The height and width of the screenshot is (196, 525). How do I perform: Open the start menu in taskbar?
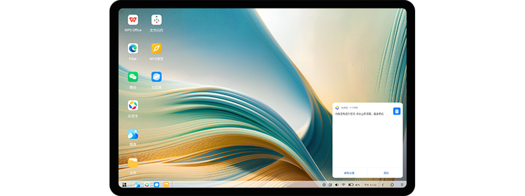(124, 185)
